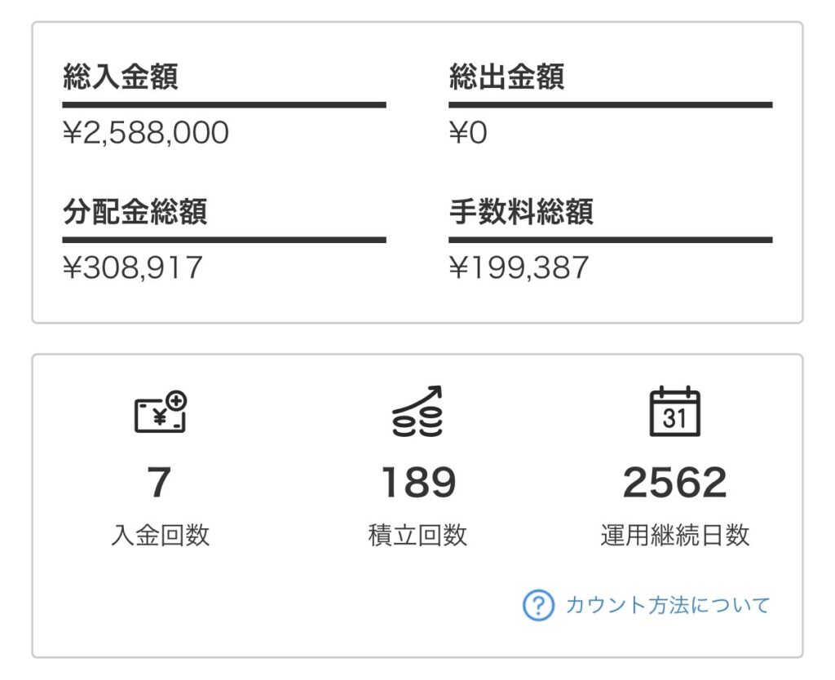Viewport: 835px width, 680px height.
Task: Select the 手数料総額 heading
Action: coord(521,212)
